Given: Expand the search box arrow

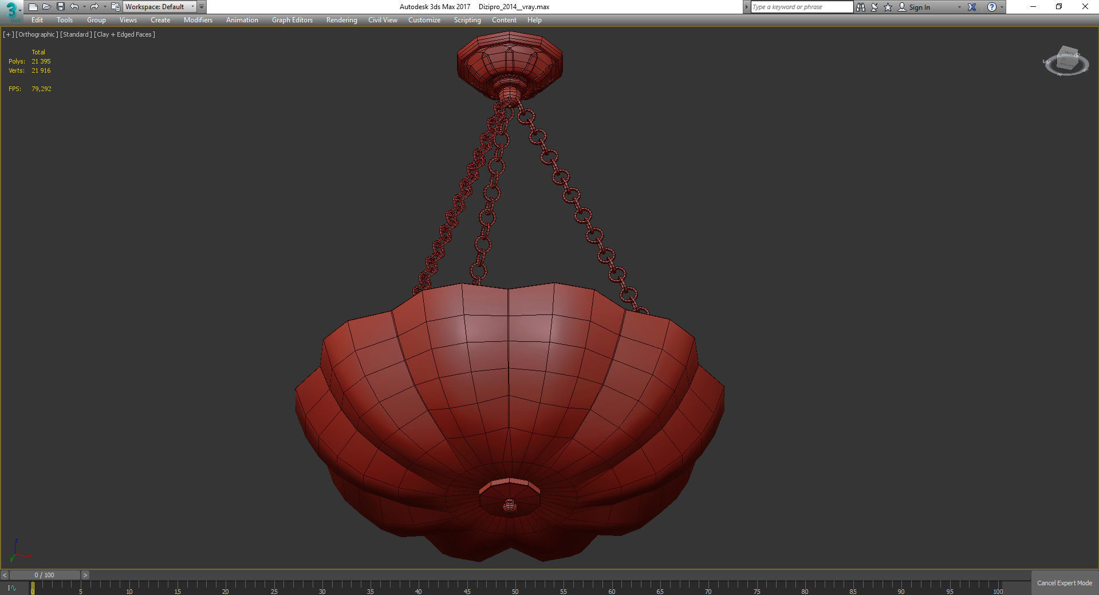Looking at the screenshot, I should pyautogui.click(x=746, y=7).
